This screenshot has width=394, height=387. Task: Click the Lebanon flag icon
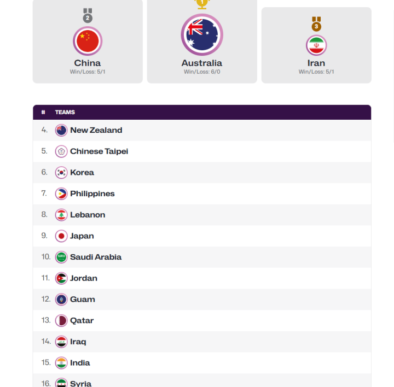pos(61,215)
